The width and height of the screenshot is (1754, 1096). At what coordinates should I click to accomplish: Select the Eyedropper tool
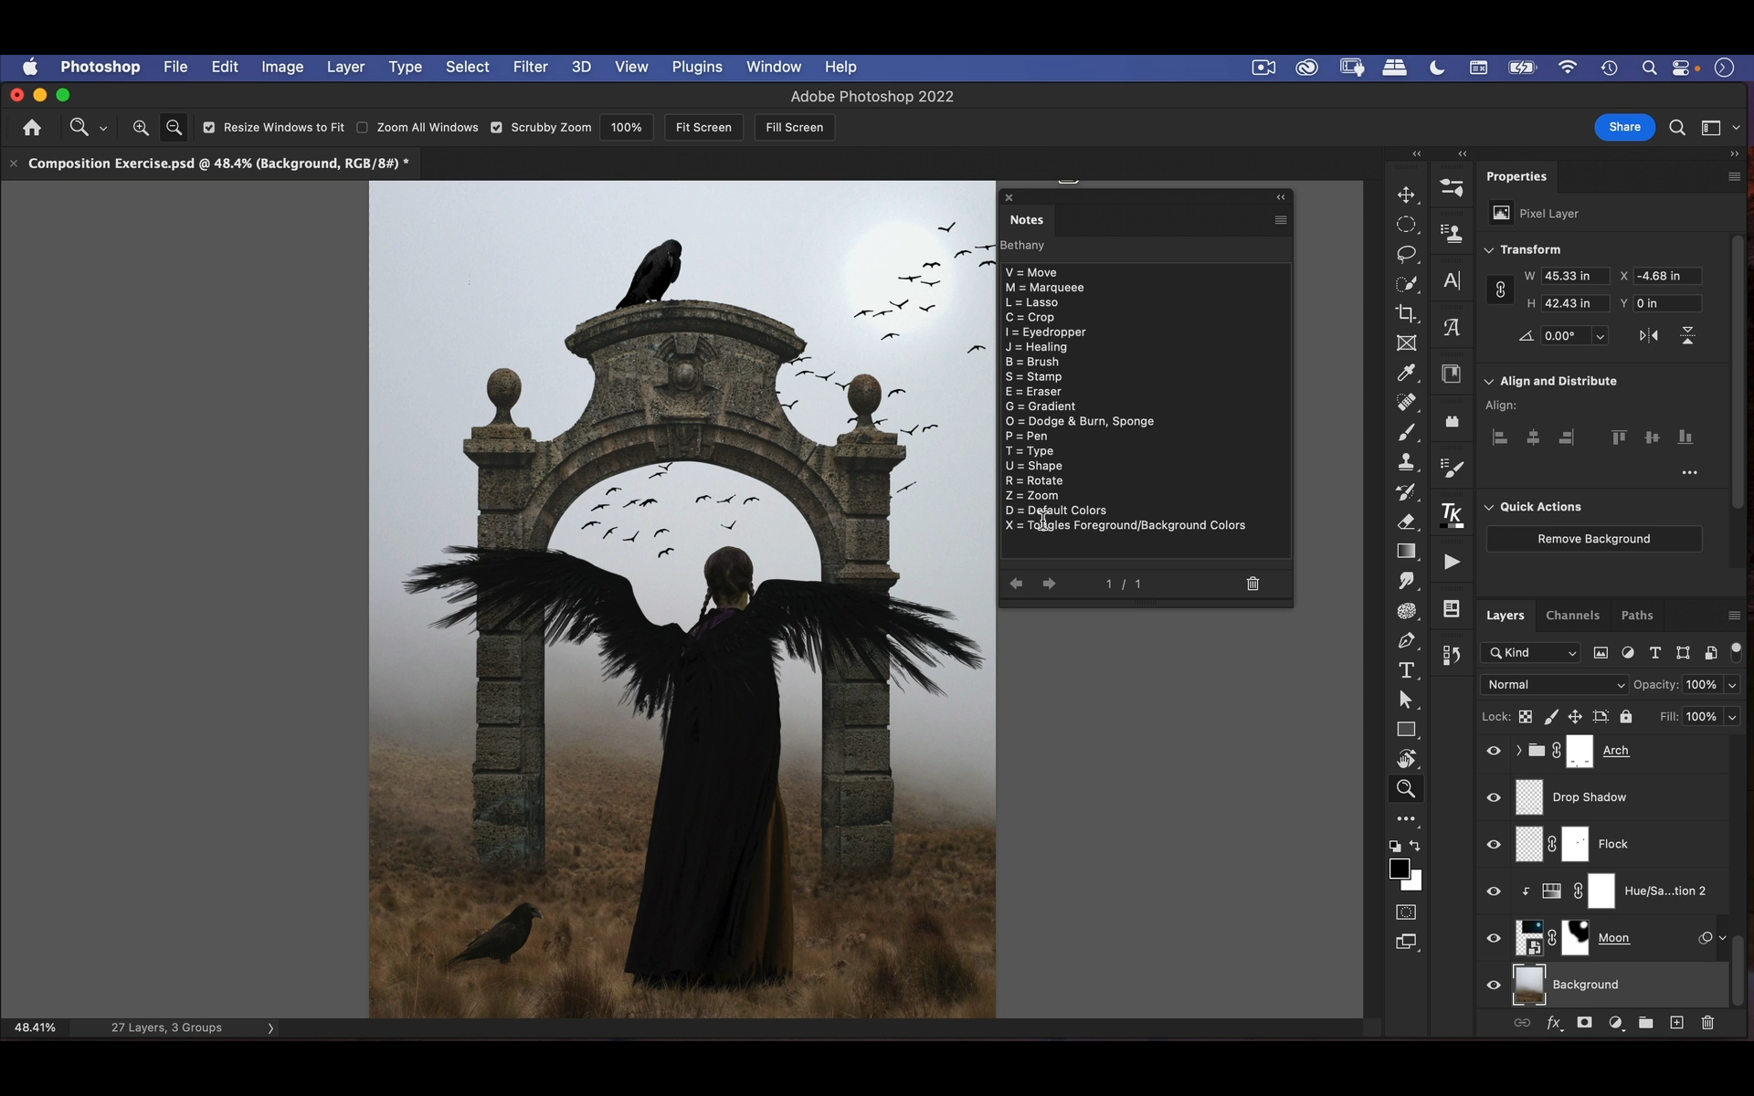tap(1406, 373)
